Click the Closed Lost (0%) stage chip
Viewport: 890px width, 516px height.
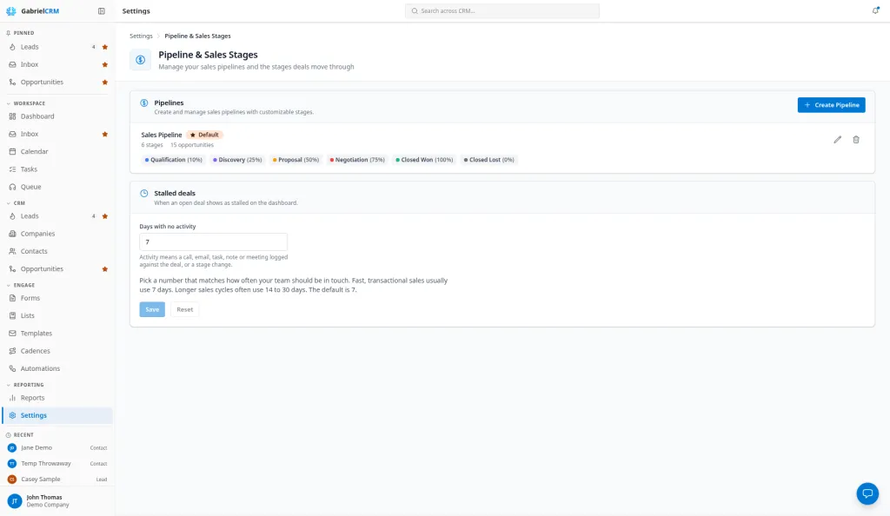pos(488,160)
